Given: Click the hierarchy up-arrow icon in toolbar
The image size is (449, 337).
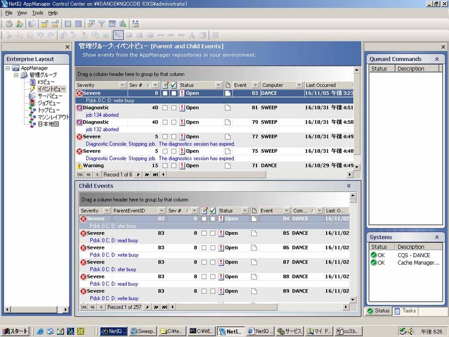Looking at the screenshot, I should point(123,24).
